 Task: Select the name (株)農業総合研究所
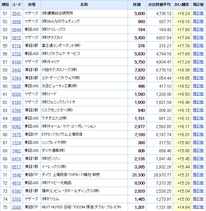coord(57,13)
